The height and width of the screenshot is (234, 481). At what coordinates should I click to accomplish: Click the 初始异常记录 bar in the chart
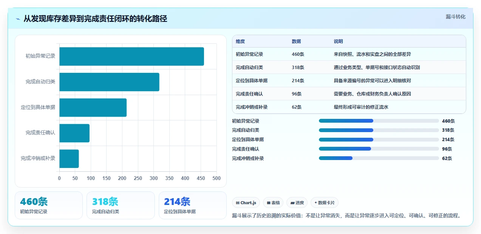131,56
